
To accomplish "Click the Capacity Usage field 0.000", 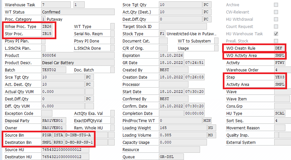I will [x=183, y=143].
